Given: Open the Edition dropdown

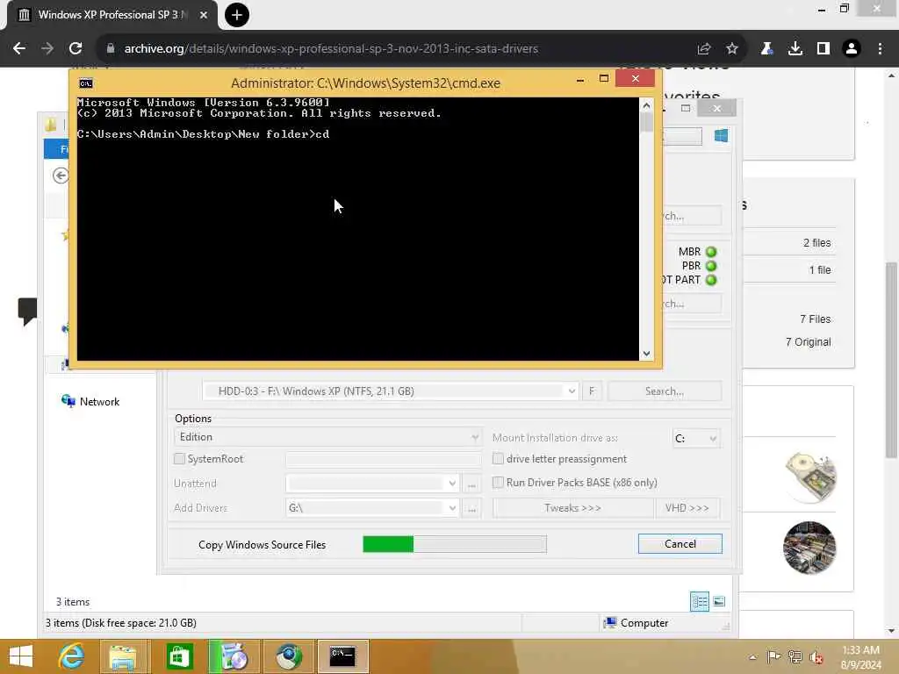Looking at the screenshot, I should pyautogui.click(x=327, y=437).
